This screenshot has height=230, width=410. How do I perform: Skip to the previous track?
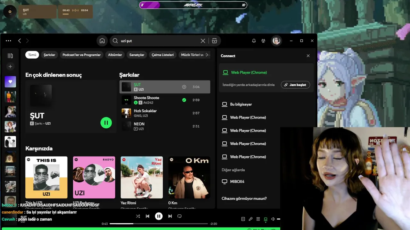tap(147, 216)
